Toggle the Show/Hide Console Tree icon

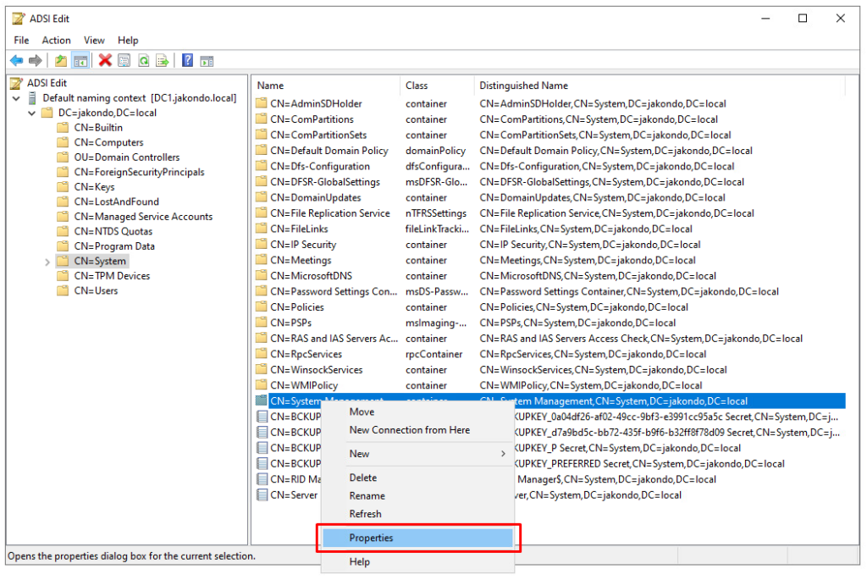pos(80,60)
